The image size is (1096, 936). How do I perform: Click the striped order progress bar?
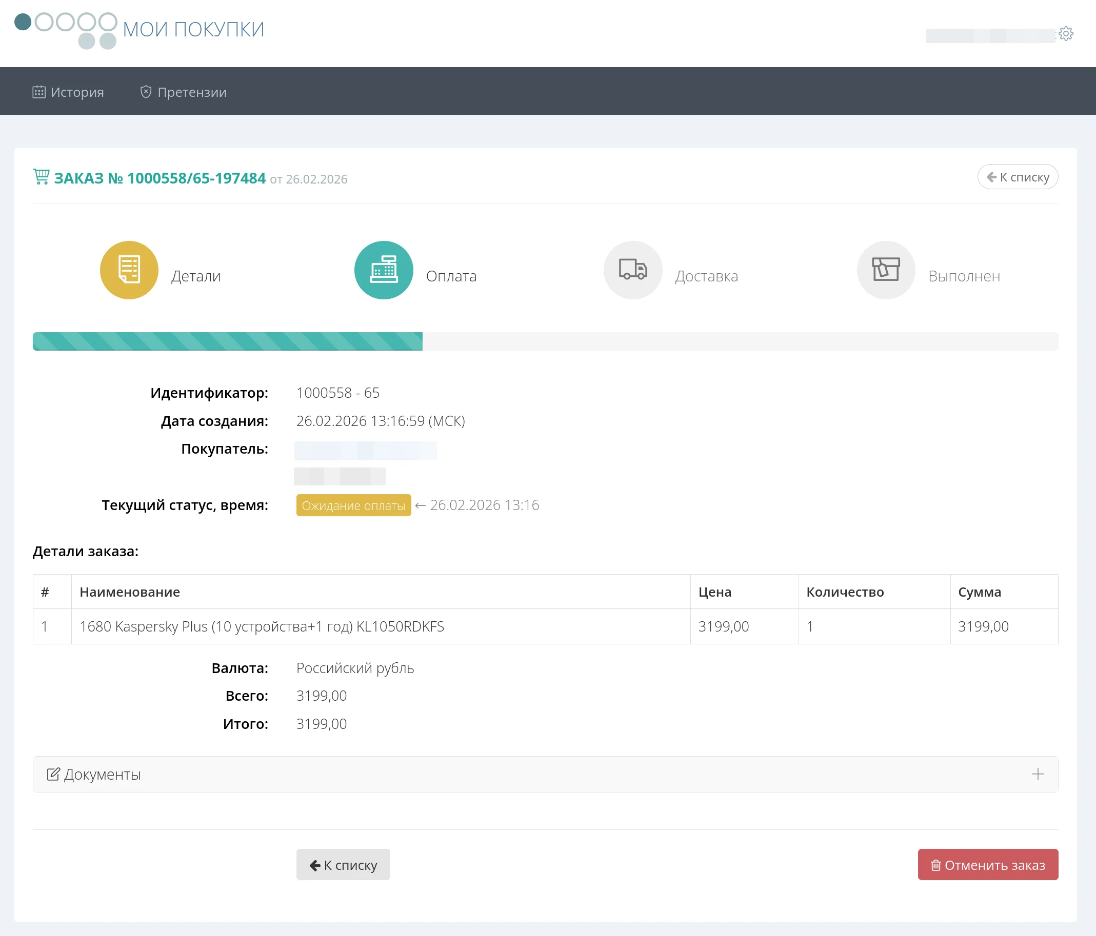227,341
